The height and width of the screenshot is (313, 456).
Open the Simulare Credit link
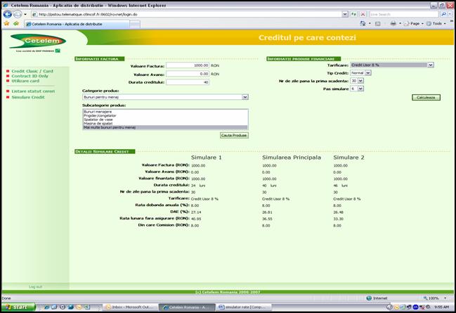click(x=28, y=96)
